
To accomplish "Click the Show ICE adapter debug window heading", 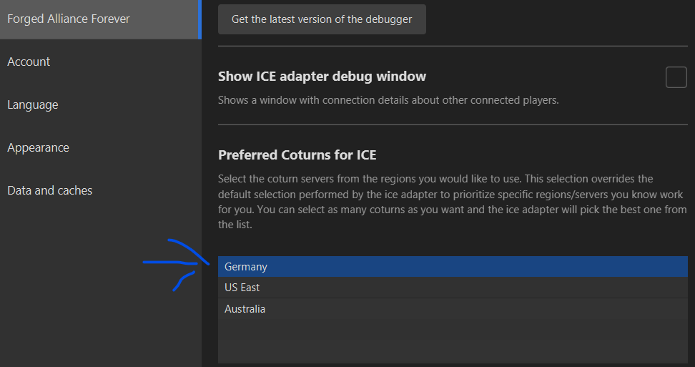I will [x=322, y=77].
